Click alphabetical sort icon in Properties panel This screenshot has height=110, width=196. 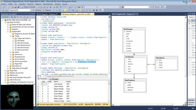pos(193,20)
